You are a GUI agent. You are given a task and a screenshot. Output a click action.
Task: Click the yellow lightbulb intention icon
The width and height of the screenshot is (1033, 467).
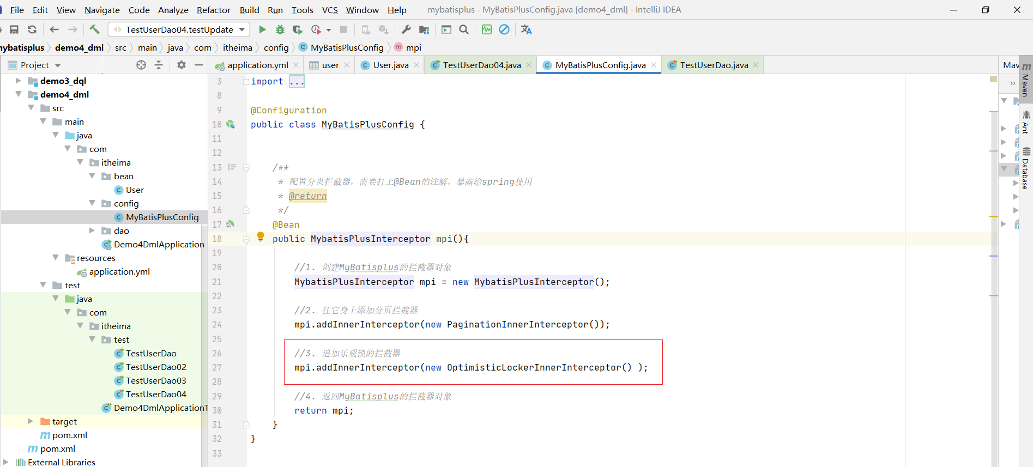point(261,236)
